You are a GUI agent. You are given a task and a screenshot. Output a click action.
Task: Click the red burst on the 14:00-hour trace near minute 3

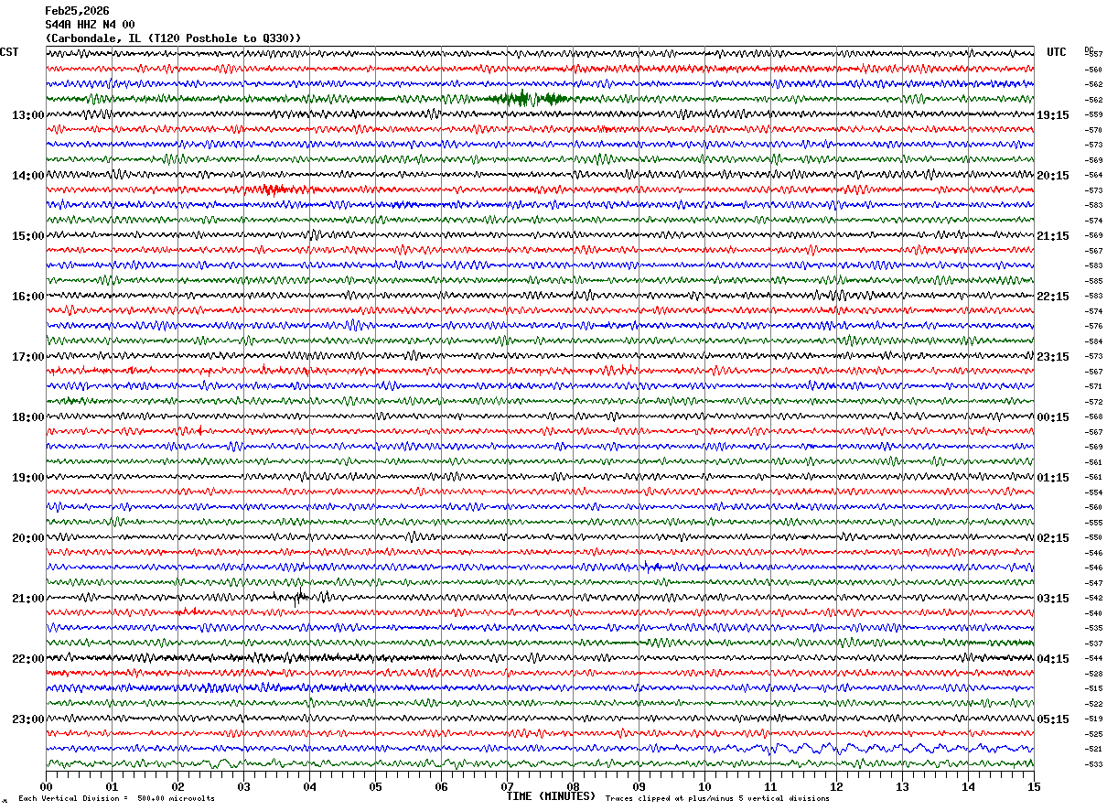coord(274,189)
